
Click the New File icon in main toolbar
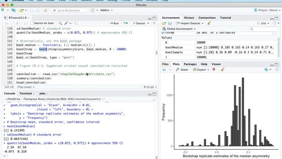point(3,10)
